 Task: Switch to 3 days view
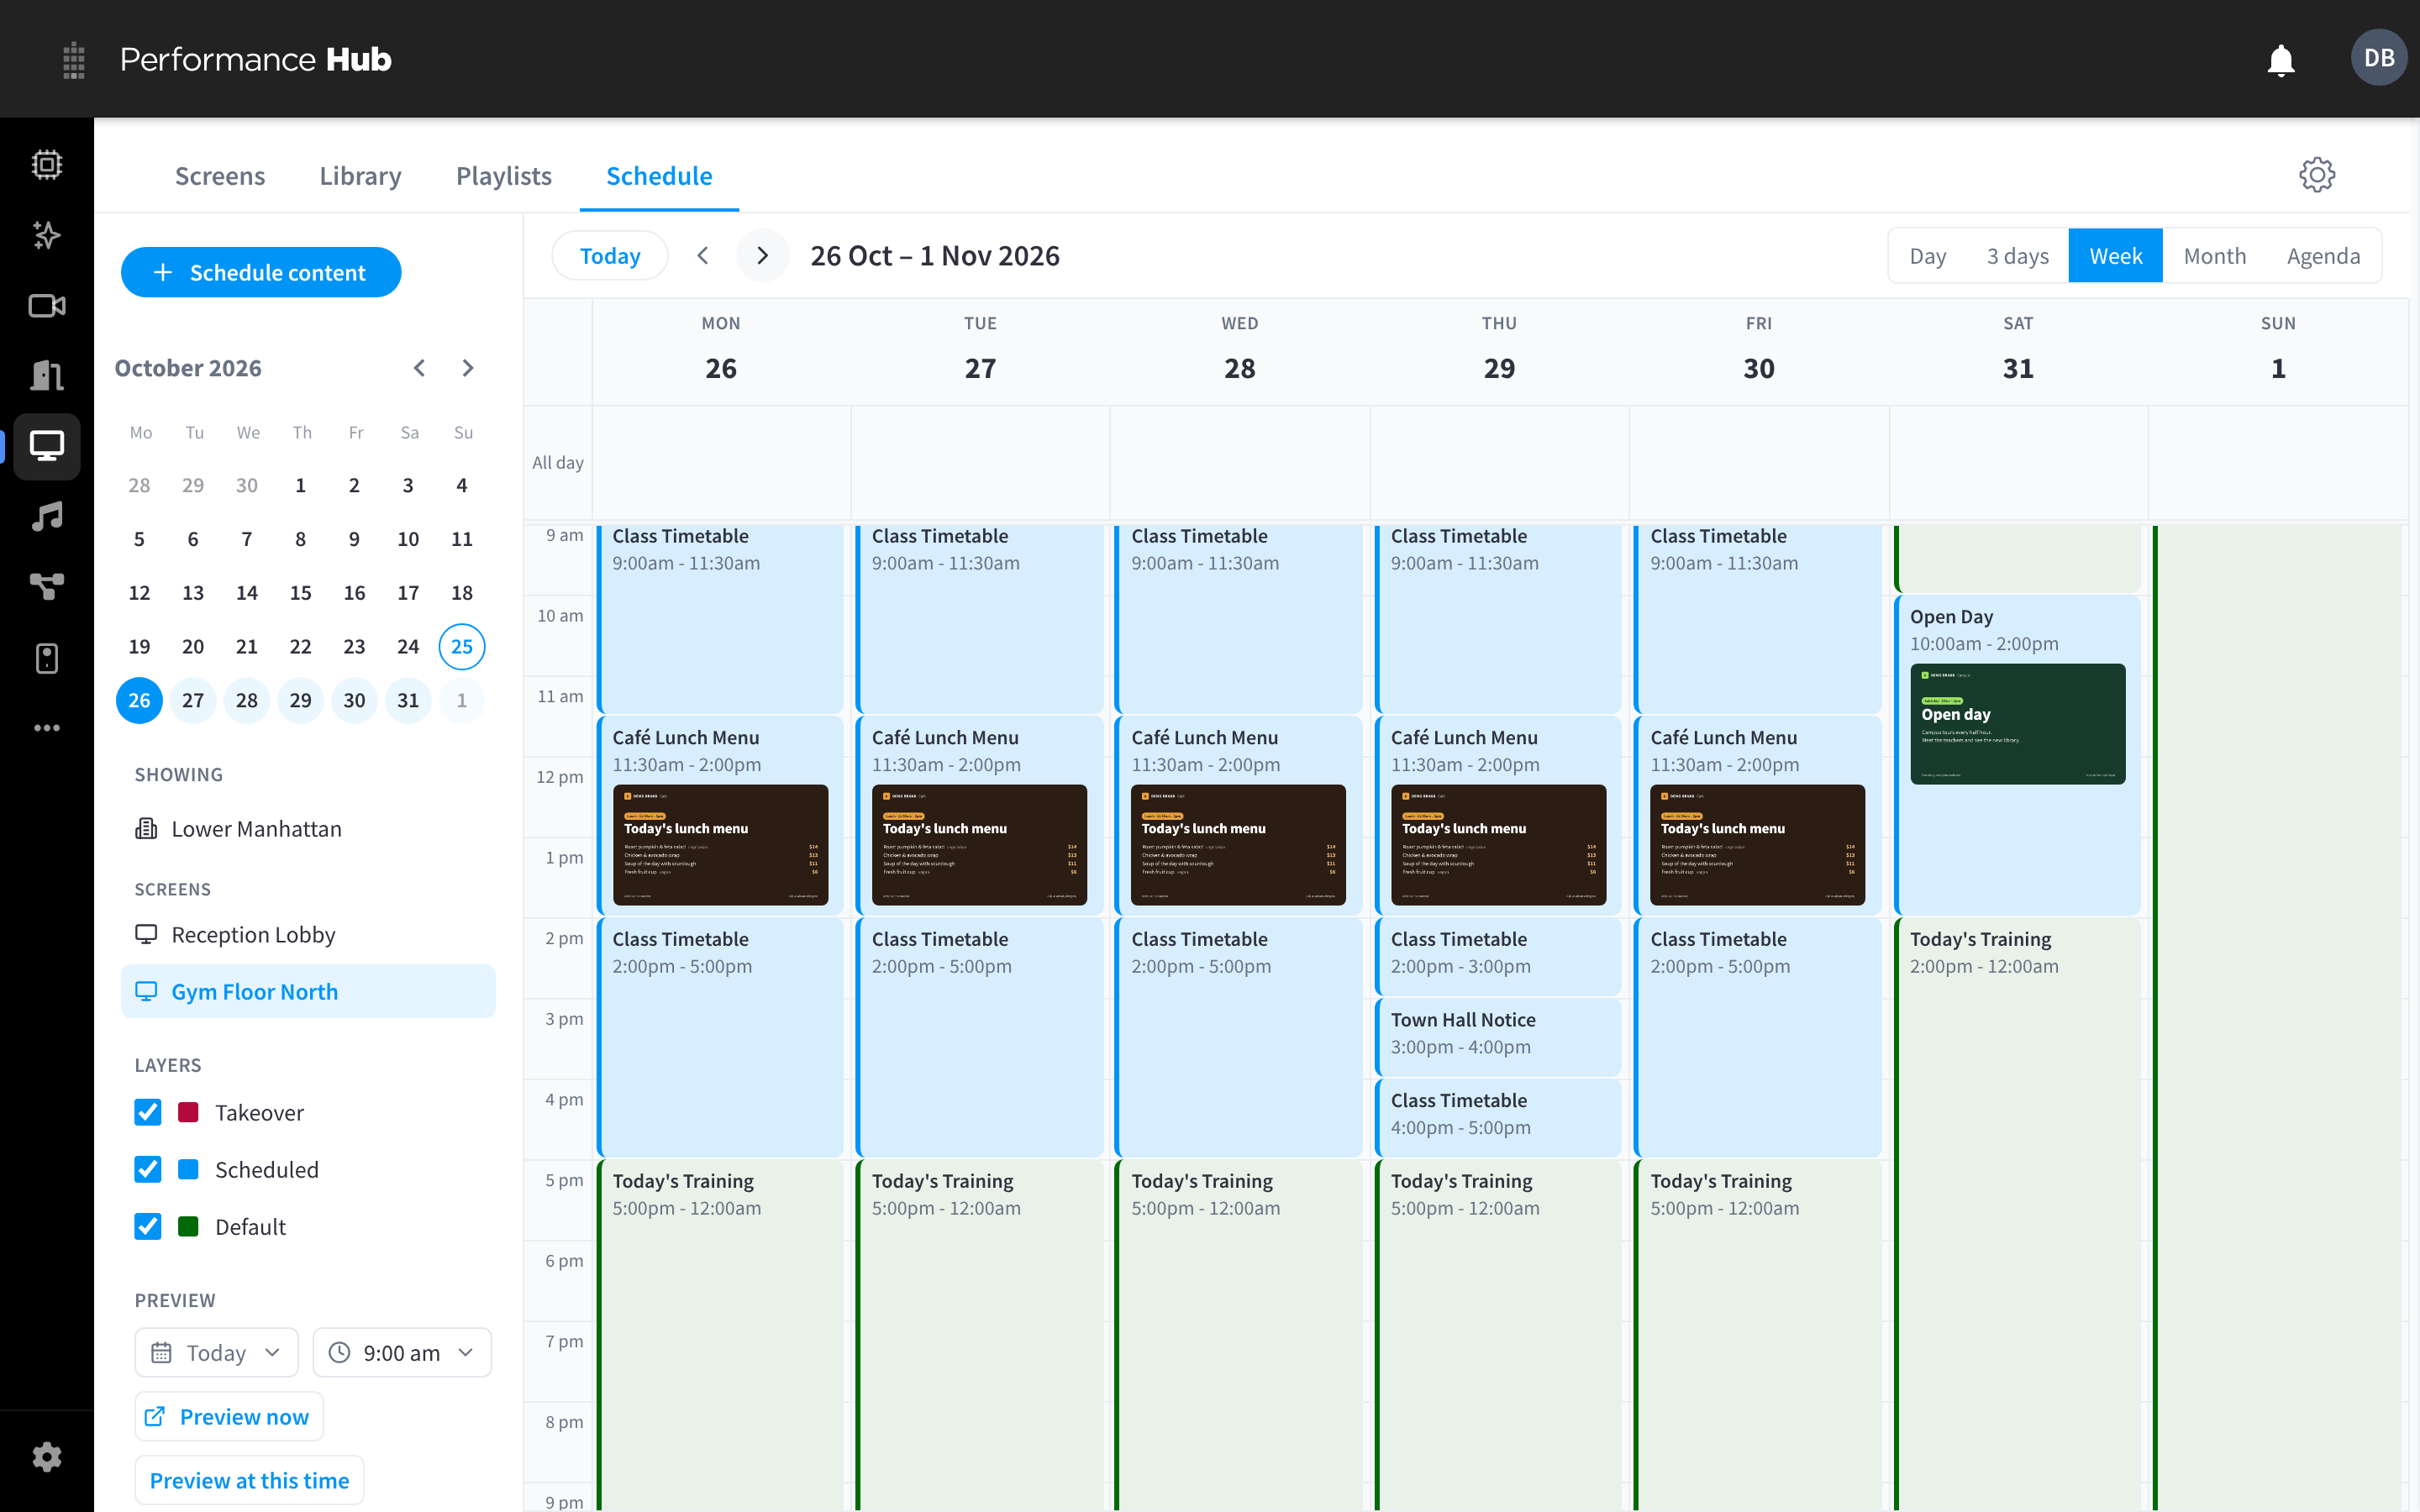[2017, 256]
